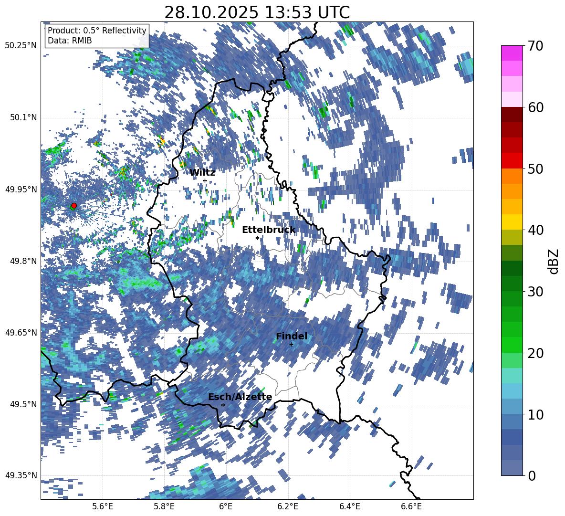
Task: Click the Wiltz location cross marker
Action: pyautogui.click(x=205, y=180)
